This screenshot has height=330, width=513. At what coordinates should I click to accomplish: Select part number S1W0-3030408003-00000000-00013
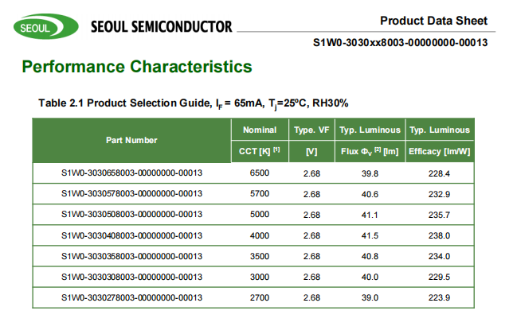(131, 235)
